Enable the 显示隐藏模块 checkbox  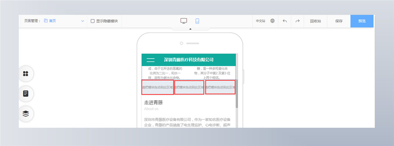(x=93, y=21)
